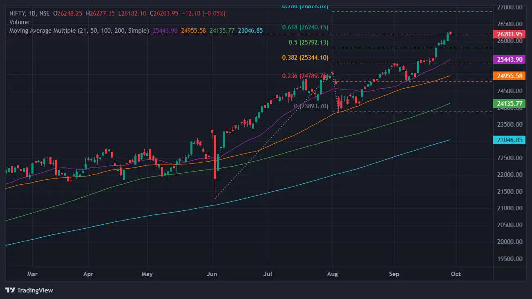Screen dimensions: 532x299
Task: Click the Apr label on time axis
Action: click(x=88, y=274)
